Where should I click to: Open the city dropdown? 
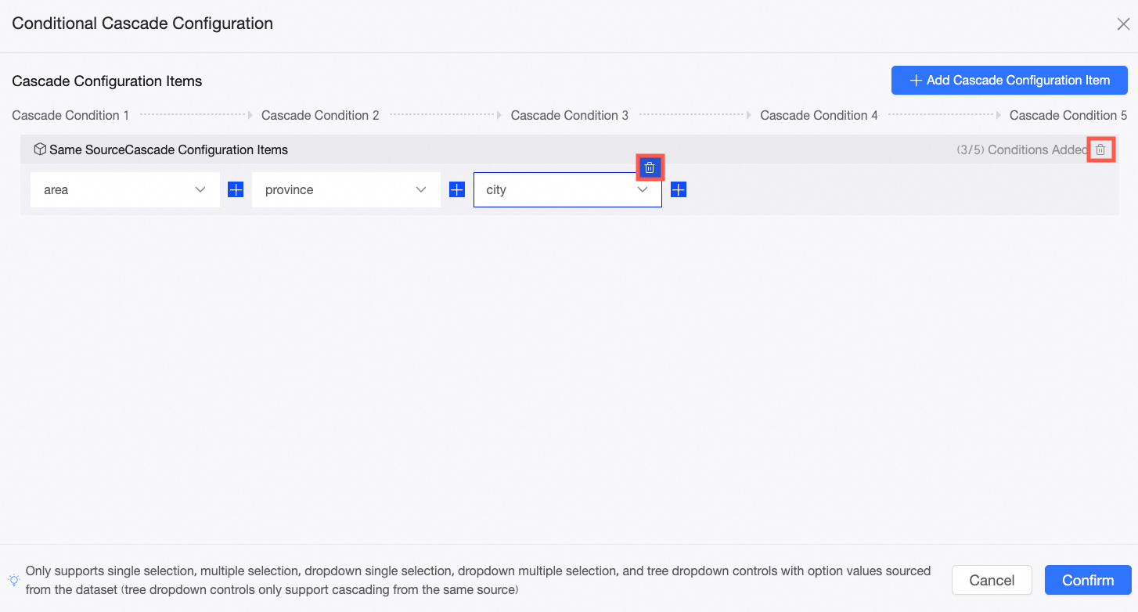[x=567, y=190]
